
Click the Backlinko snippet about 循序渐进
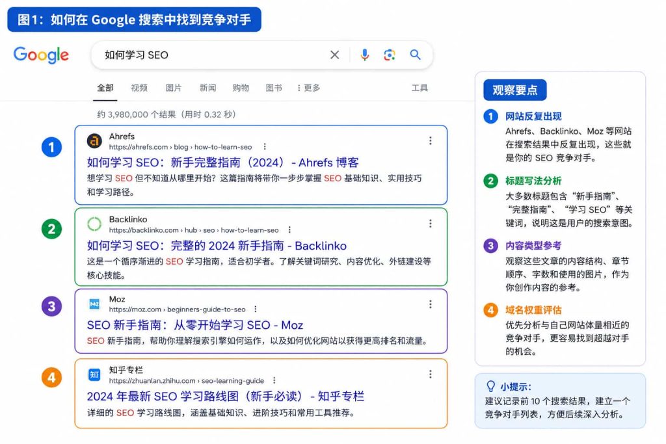coord(259,268)
